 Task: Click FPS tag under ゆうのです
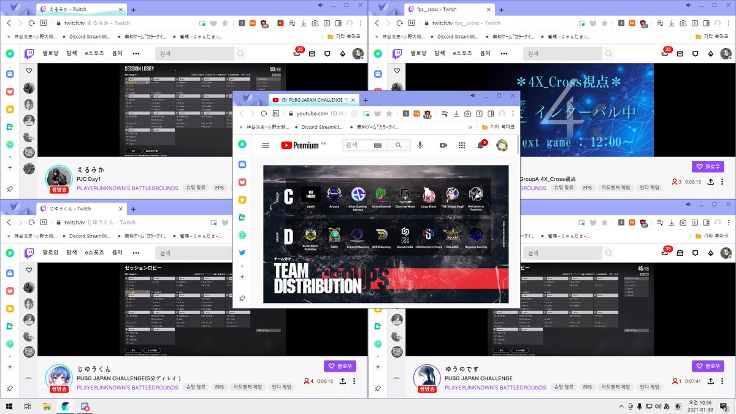point(587,388)
